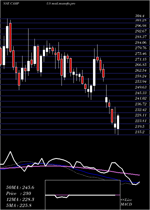150x210 pixels.
Task: Click the '12MA : 228.3' readout
Action: [x=20, y=199]
